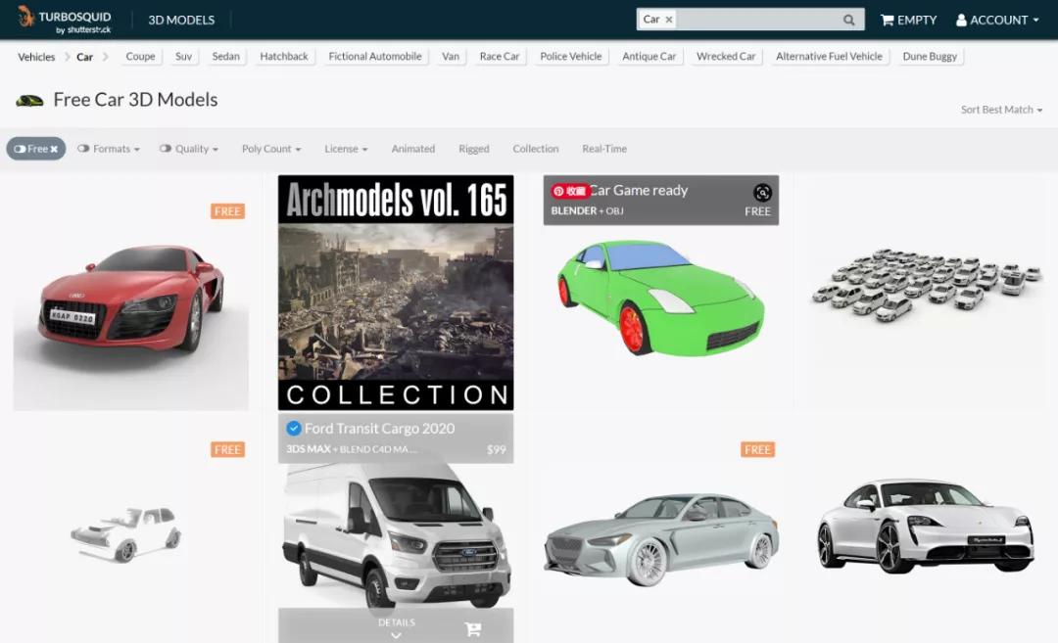Click the Ford Transit Cargo 2020 title
The width and height of the screenshot is (1058, 643).
tap(379, 429)
